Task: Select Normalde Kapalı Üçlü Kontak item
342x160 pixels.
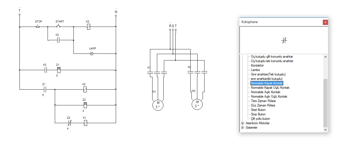Action: 270,88
